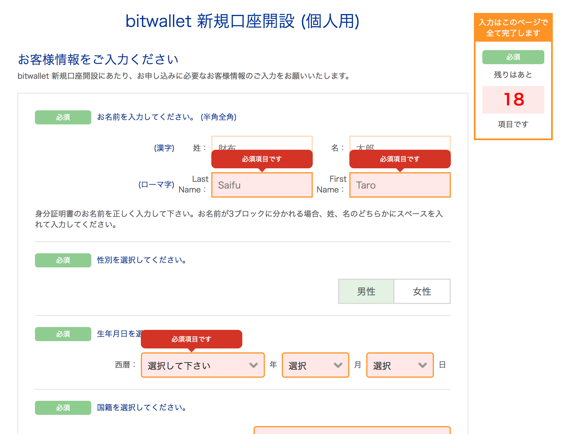Click the Last Name Saifu field
The image size is (568, 434).
click(x=262, y=185)
